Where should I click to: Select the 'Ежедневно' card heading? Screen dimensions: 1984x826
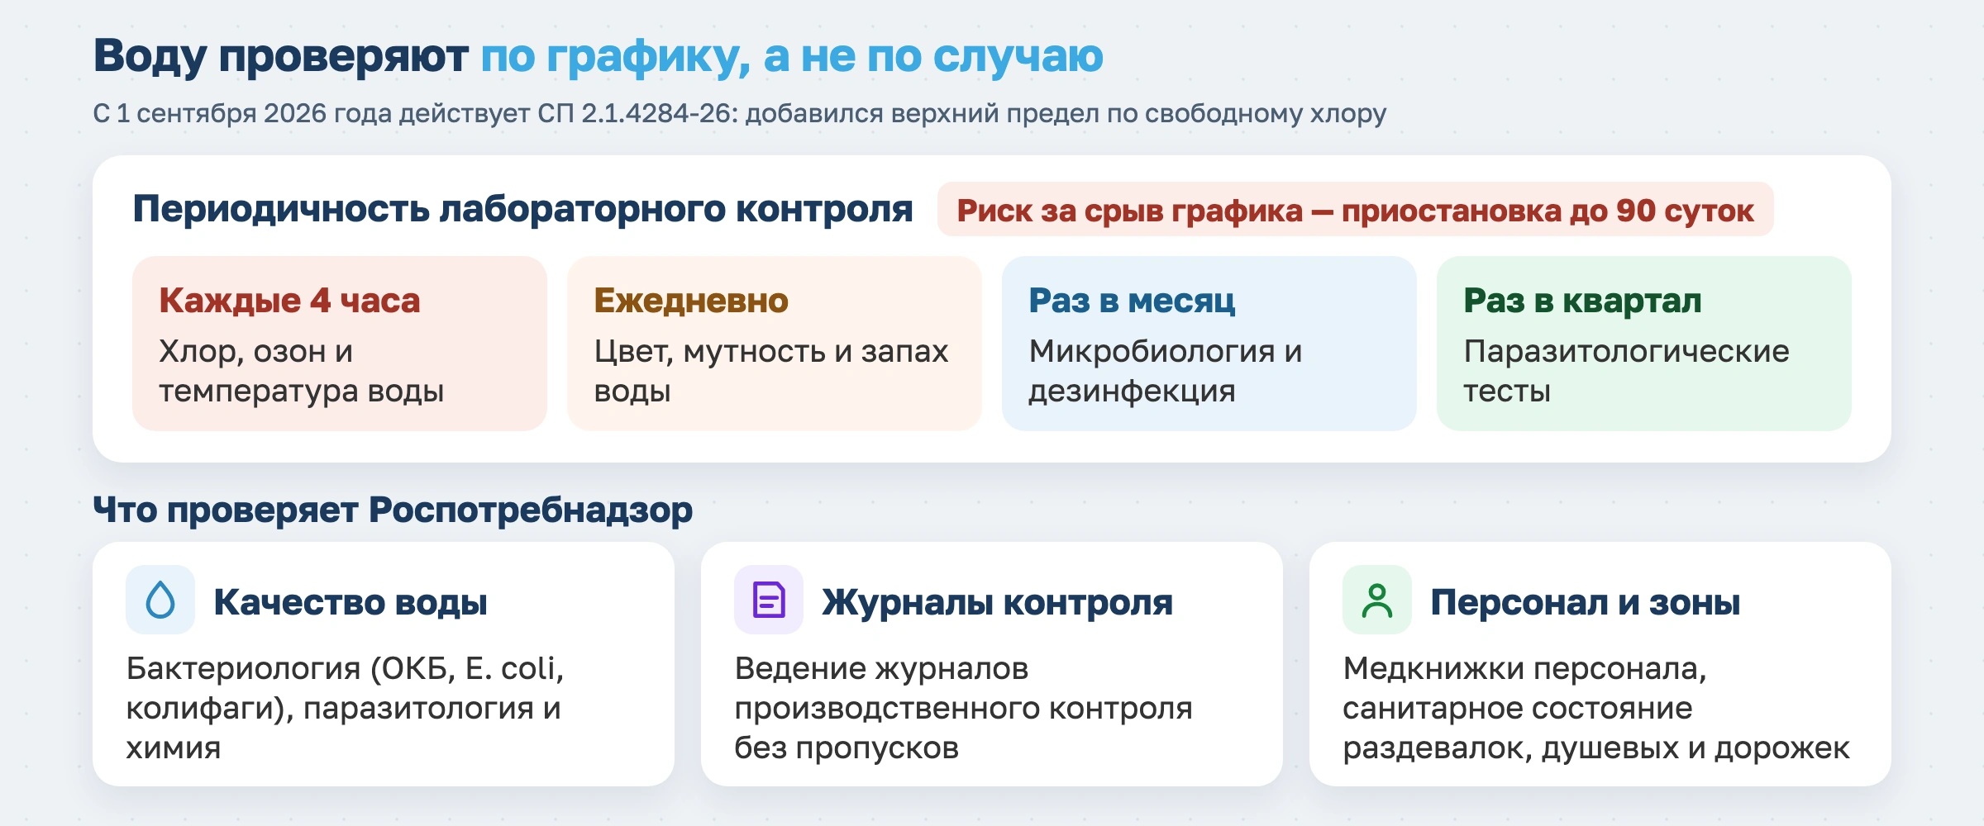click(691, 301)
